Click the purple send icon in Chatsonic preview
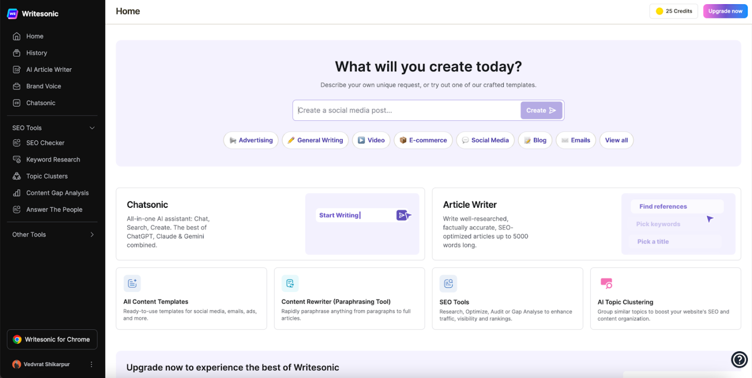 [x=402, y=215]
